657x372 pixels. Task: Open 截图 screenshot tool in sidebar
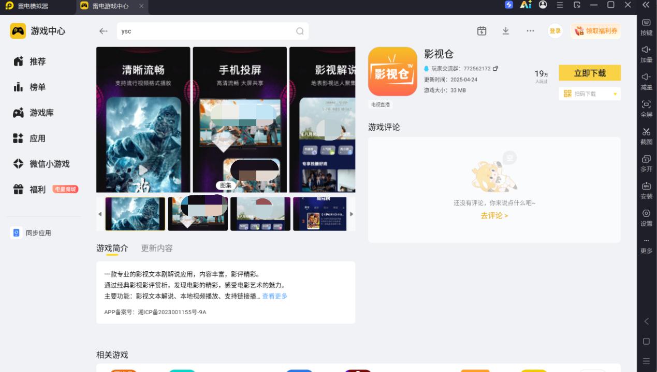click(646, 135)
